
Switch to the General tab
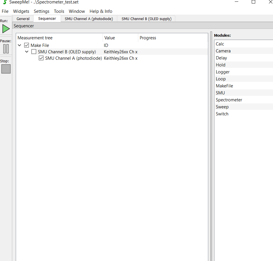pyautogui.click(x=23, y=19)
